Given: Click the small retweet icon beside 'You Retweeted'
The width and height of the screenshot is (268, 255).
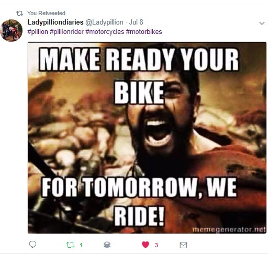Looking at the screenshot, I should click(x=19, y=13).
